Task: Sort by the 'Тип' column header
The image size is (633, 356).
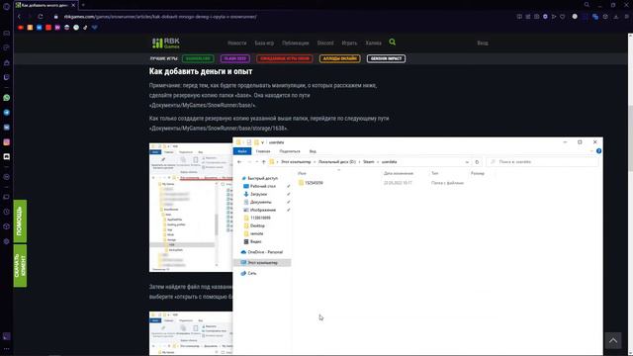Action: pyautogui.click(x=435, y=173)
